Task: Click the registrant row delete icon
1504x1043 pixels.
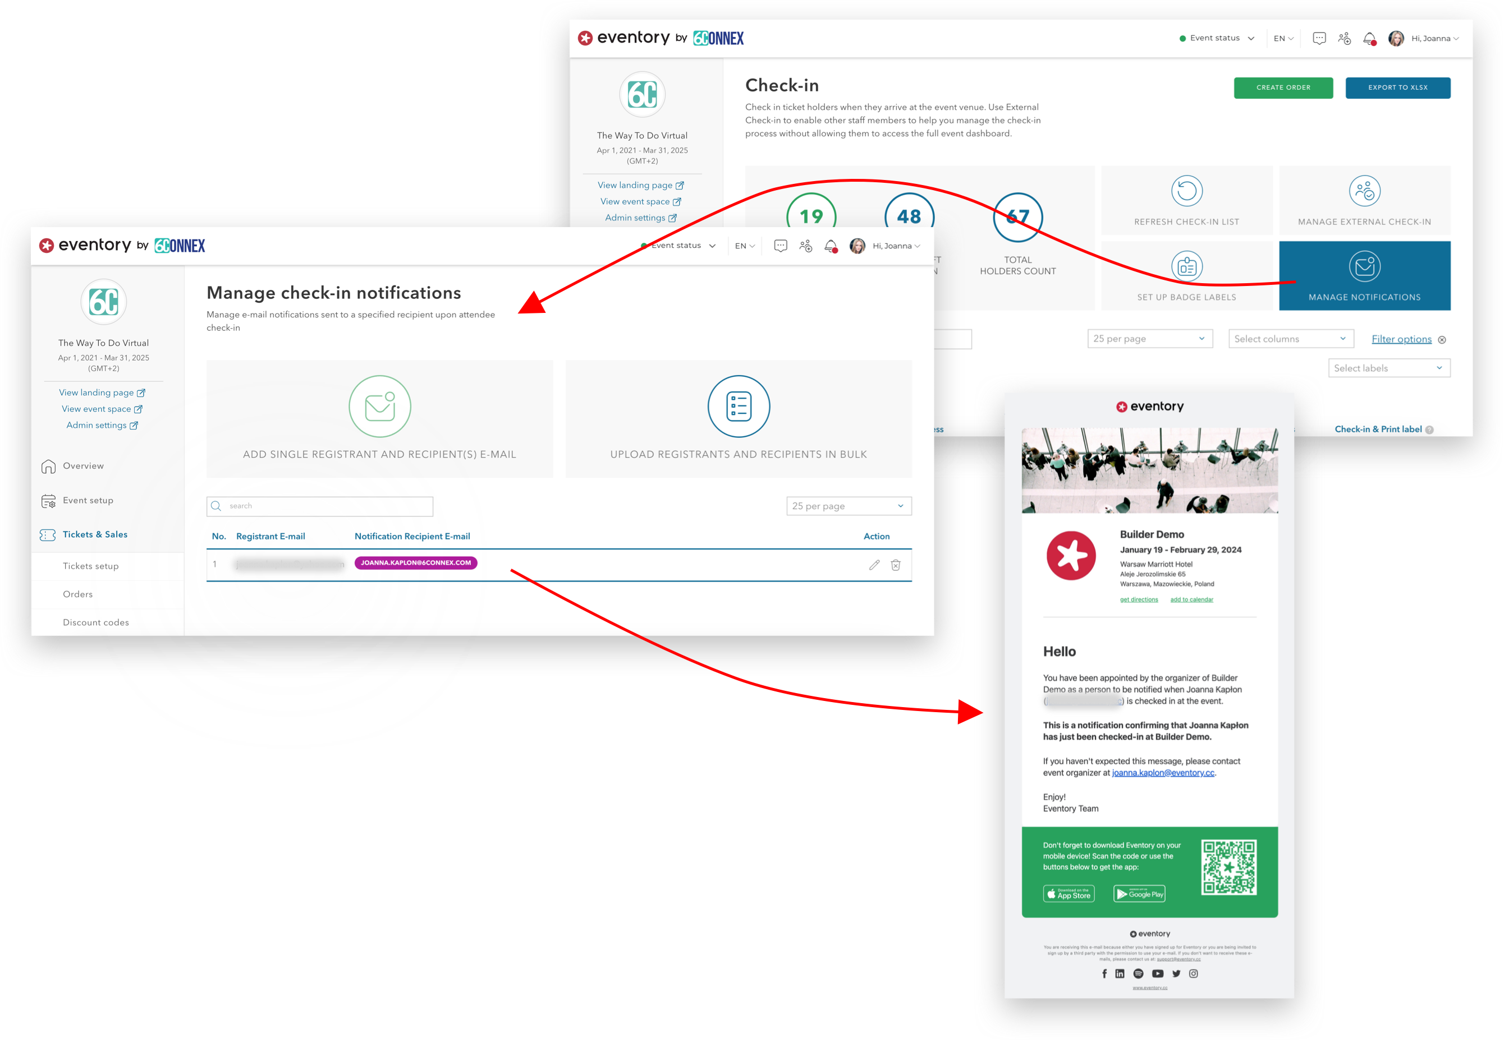Action: [895, 563]
